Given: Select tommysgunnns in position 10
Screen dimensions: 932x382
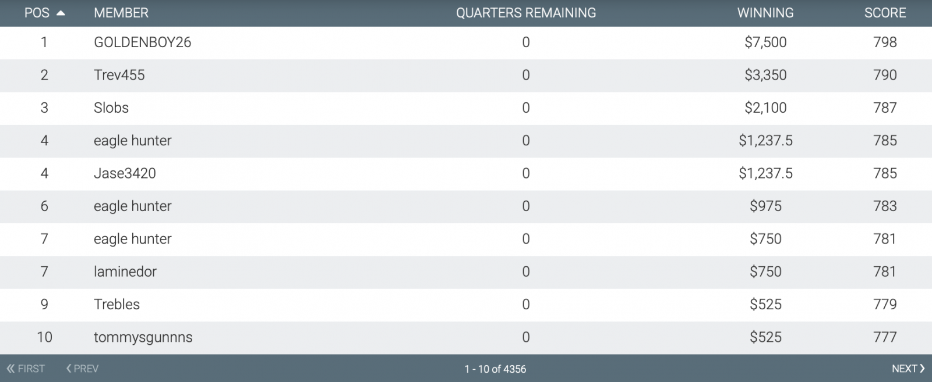Looking at the screenshot, I should 466,337.
